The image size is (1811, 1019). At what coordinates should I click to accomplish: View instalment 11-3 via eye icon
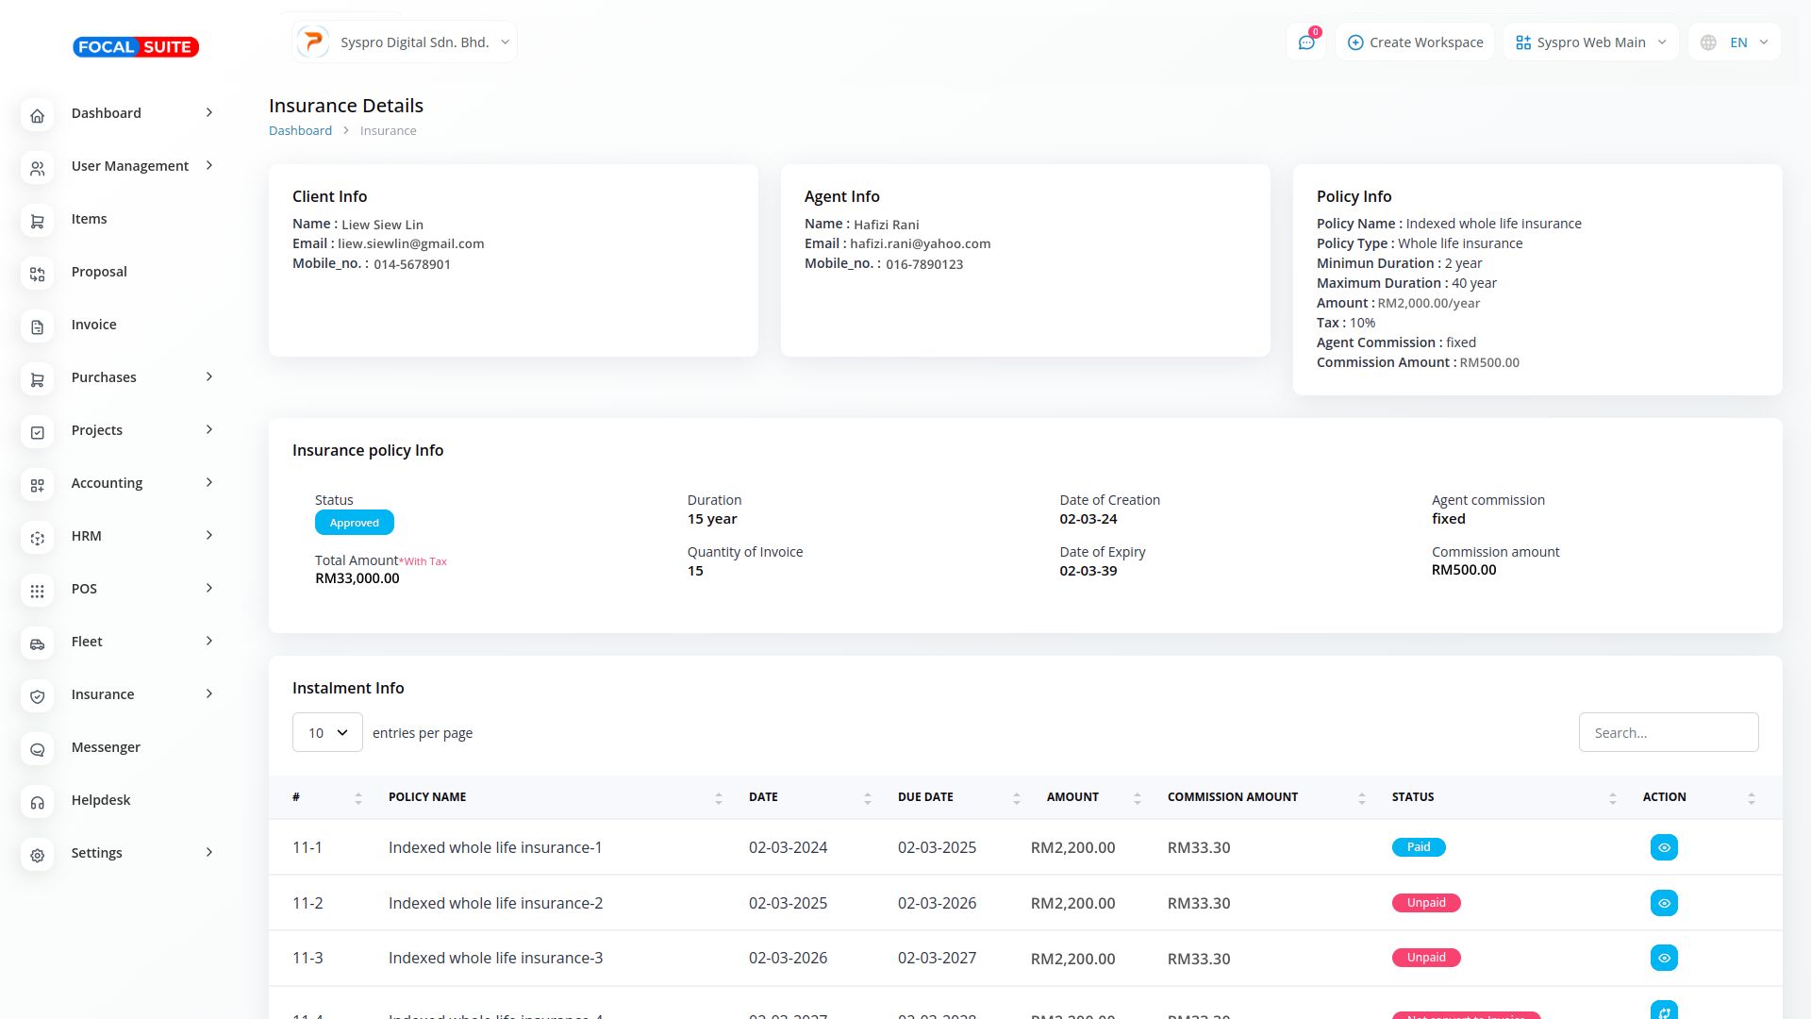[x=1664, y=958]
